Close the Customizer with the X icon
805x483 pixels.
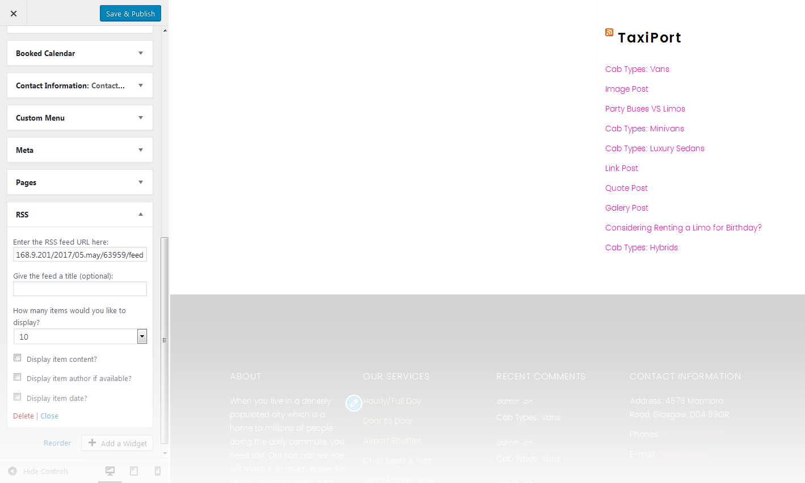pyautogui.click(x=13, y=13)
